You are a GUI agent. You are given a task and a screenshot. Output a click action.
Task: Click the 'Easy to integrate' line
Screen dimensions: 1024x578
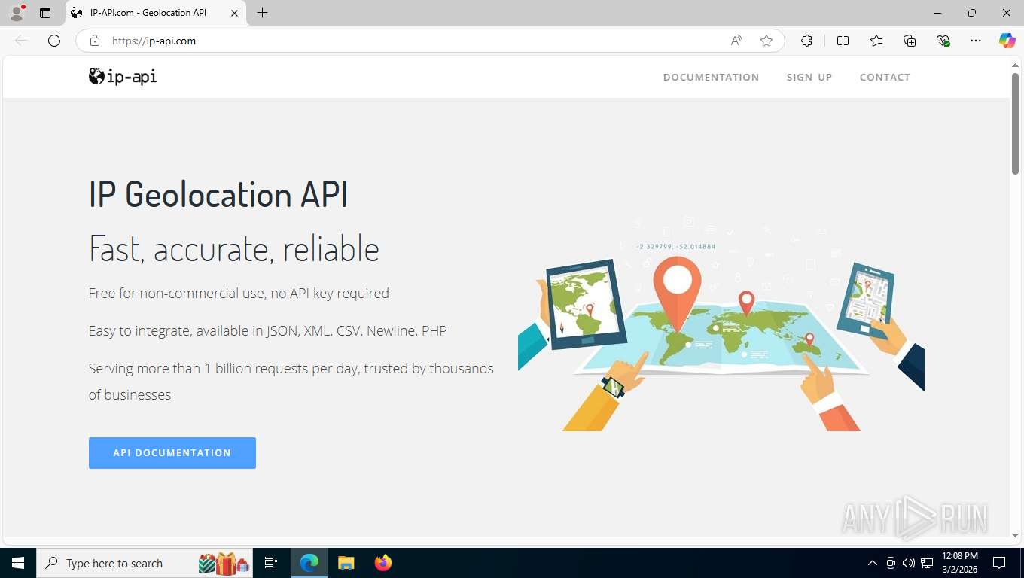pos(268,331)
